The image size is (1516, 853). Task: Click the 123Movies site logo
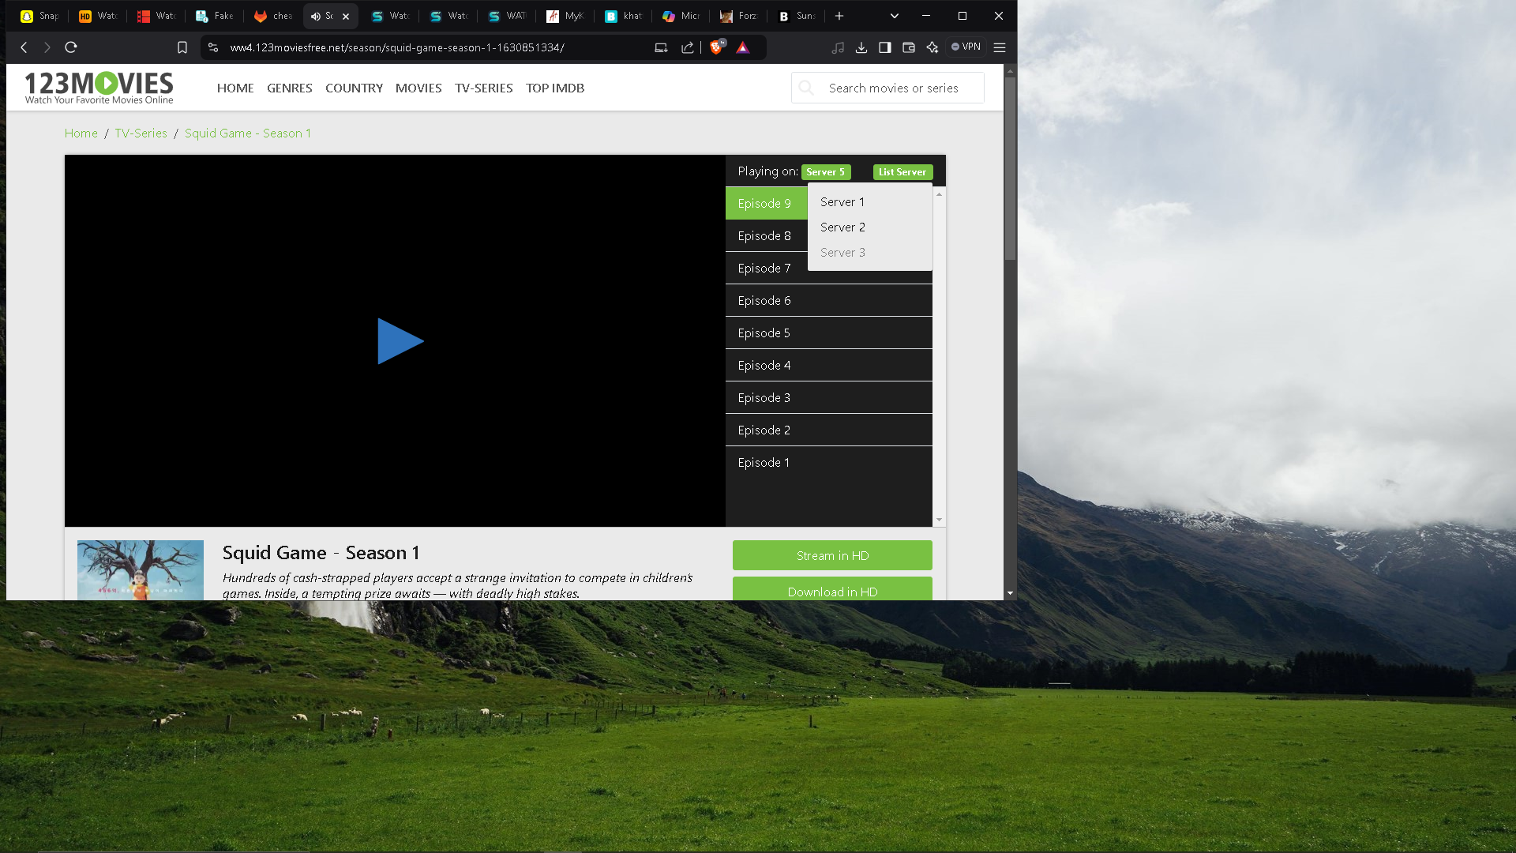tap(99, 88)
